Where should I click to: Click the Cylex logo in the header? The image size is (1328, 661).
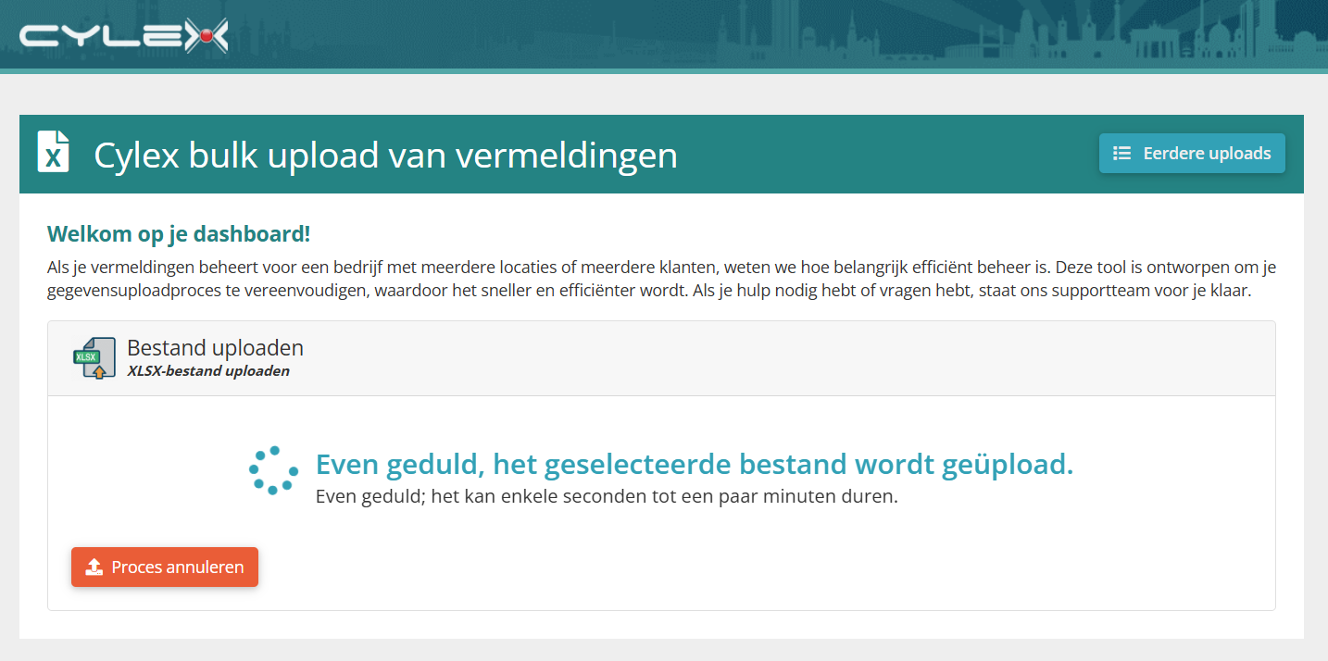pyautogui.click(x=123, y=35)
